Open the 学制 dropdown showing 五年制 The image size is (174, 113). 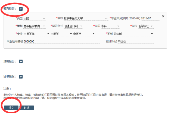coord(133,34)
